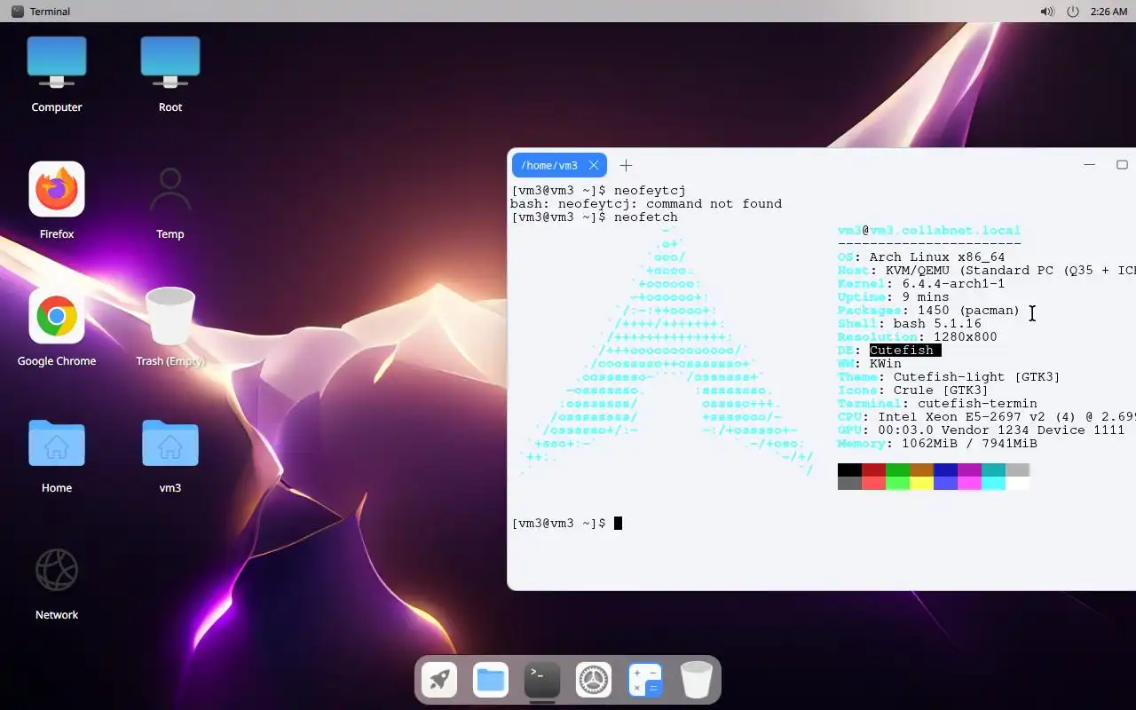Click the Terminal app icon in top bar

pyautogui.click(x=17, y=12)
